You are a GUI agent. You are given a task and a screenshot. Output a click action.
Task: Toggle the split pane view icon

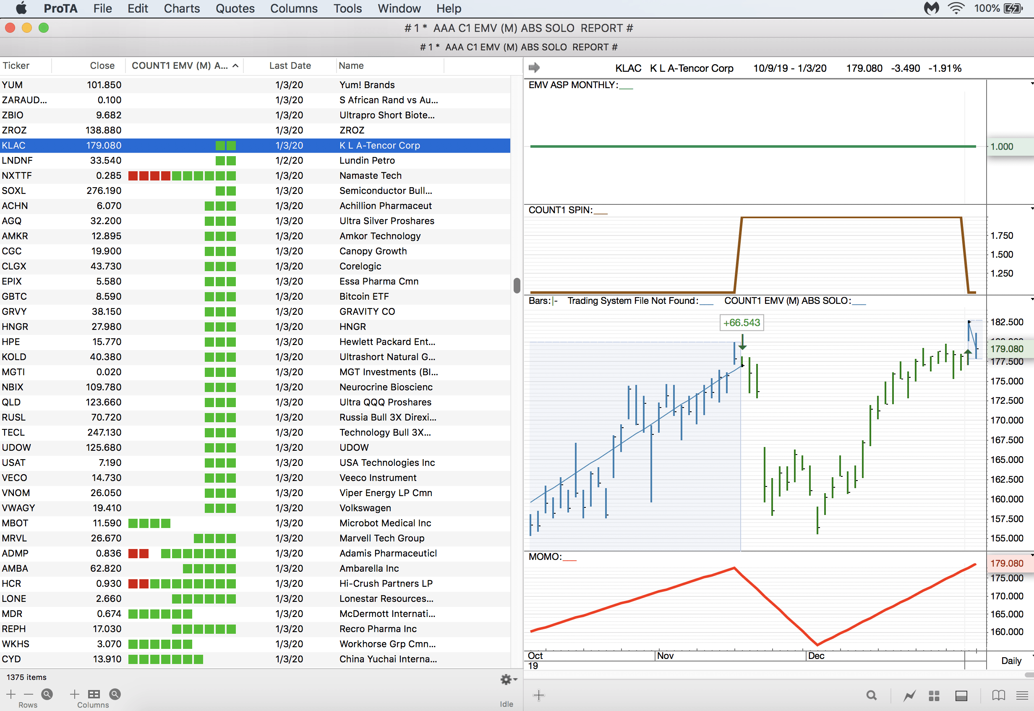[x=961, y=695]
